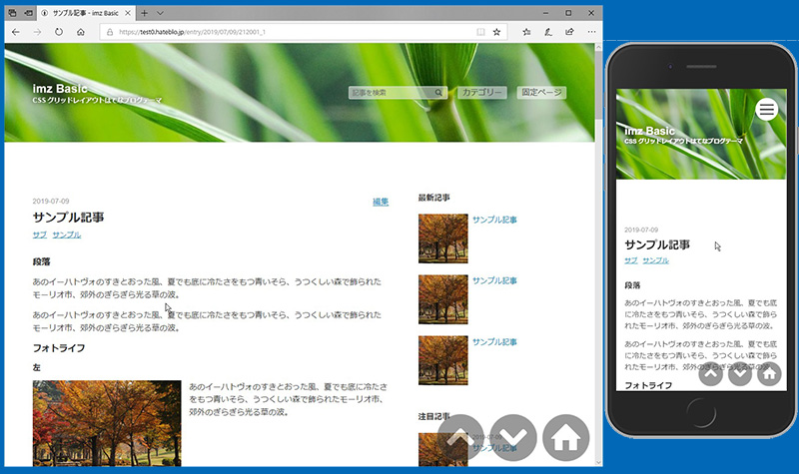Click desktop scroll-down round button

point(513,438)
